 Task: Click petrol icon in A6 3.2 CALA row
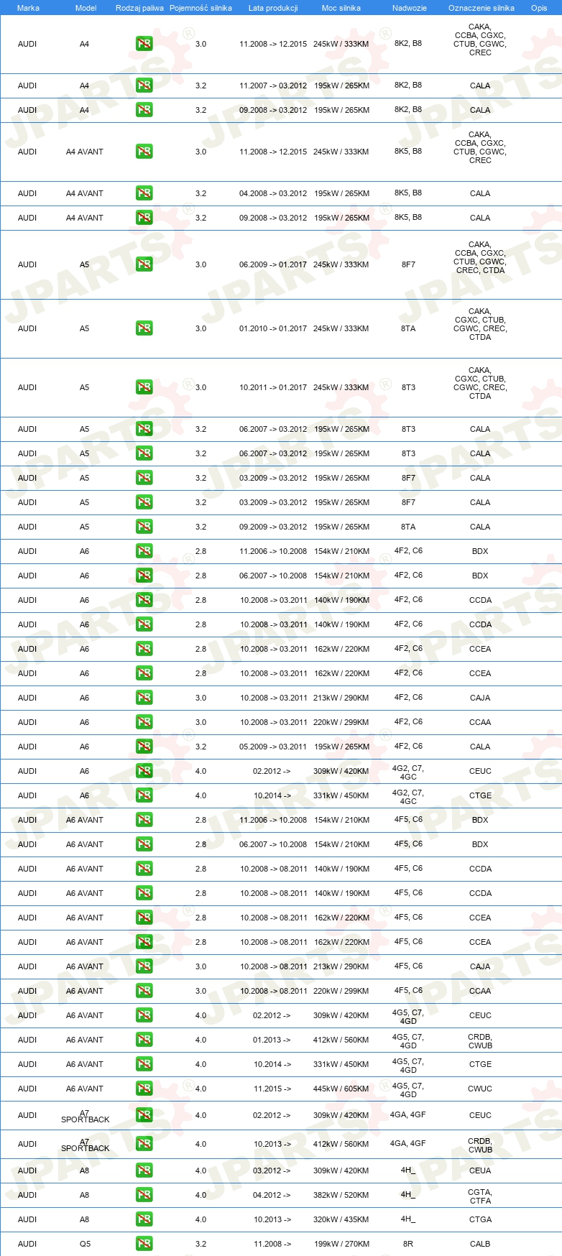coord(144,747)
